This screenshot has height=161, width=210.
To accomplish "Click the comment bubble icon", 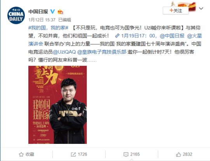I will point(126,154).
